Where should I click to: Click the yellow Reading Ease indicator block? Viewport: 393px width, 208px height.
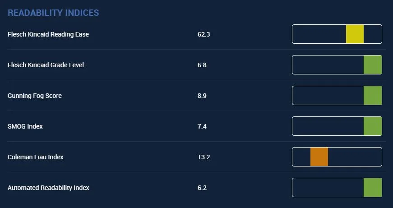(355, 34)
